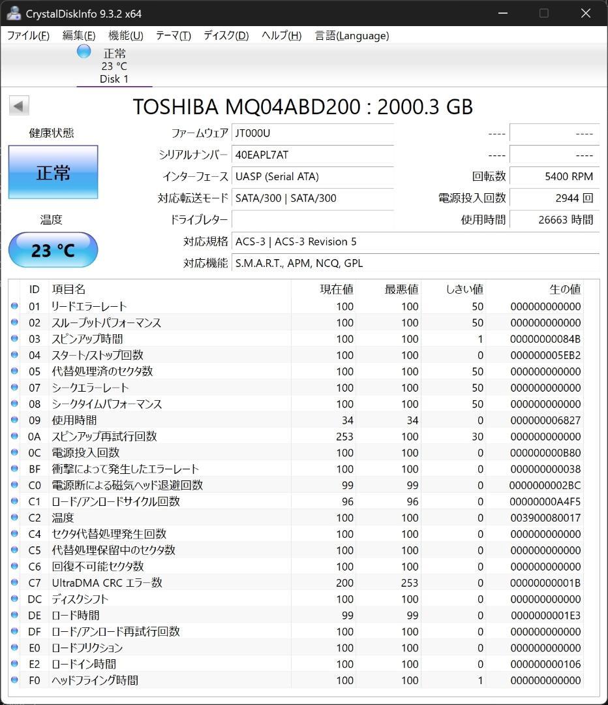Open the ヘルプ(H) menu
Viewport: 608px width, 705px height.
pyautogui.click(x=281, y=36)
